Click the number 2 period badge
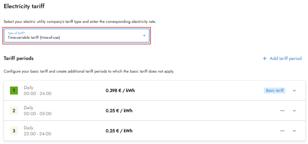 [14, 111]
